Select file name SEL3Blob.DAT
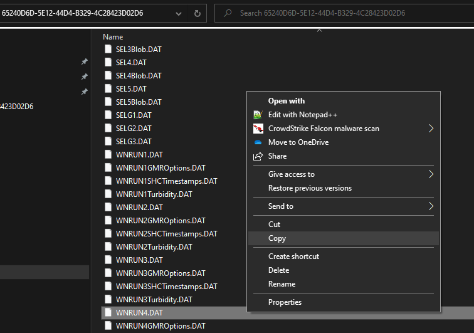Screen dimensions: 474x333 [x=139, y=50]
